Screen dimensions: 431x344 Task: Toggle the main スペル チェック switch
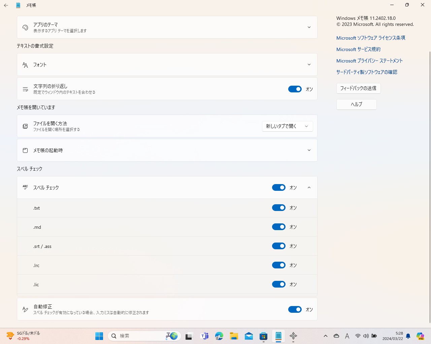click(279, 187)
